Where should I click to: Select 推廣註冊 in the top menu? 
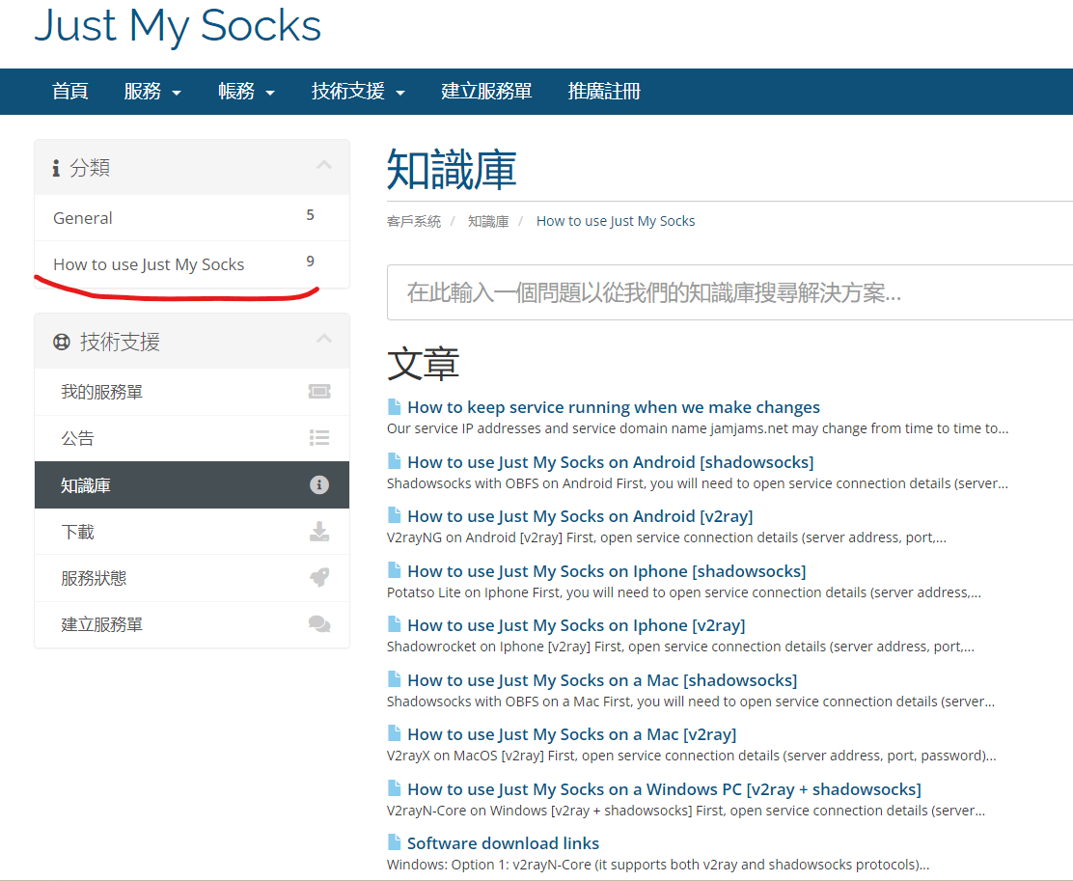click(x=604, y=92)
